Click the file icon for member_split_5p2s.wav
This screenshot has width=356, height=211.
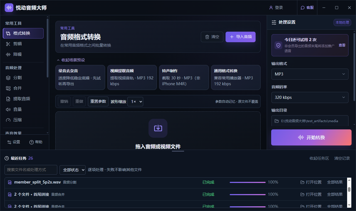10,182
